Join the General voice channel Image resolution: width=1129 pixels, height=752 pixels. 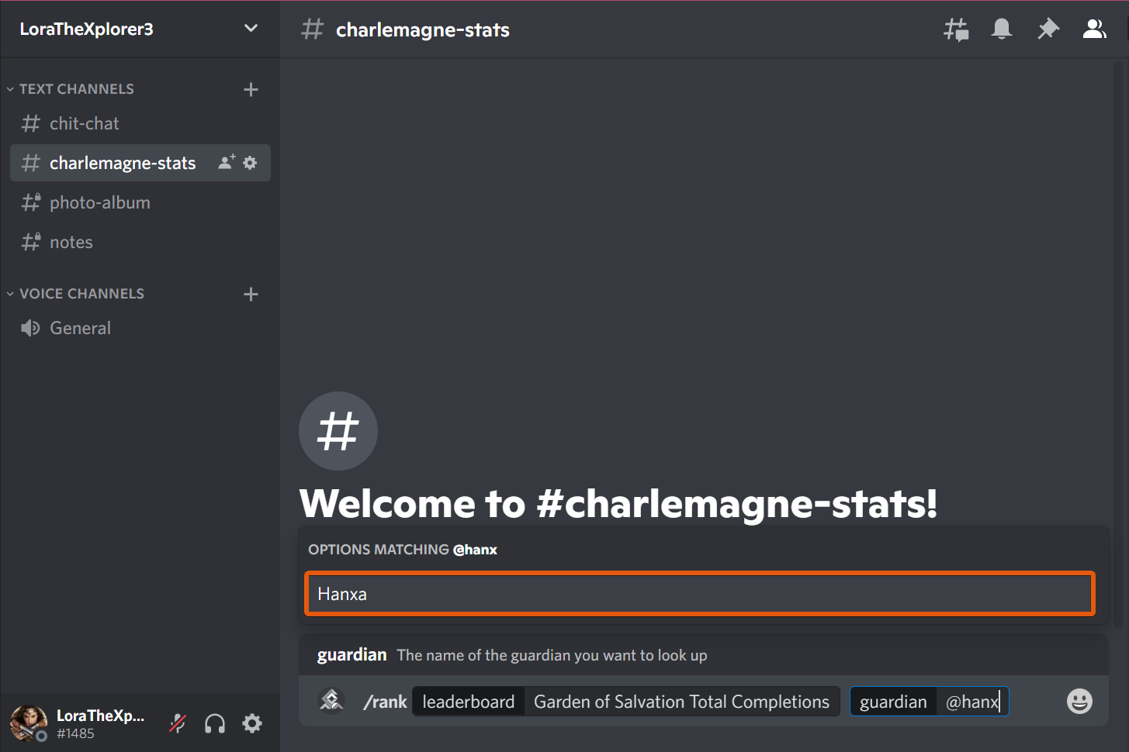(x=140, y=328)
